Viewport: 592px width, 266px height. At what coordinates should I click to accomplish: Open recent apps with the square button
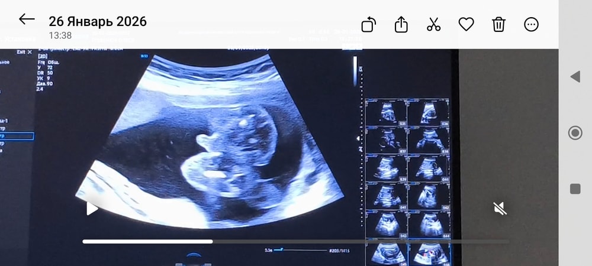[575, 189]
